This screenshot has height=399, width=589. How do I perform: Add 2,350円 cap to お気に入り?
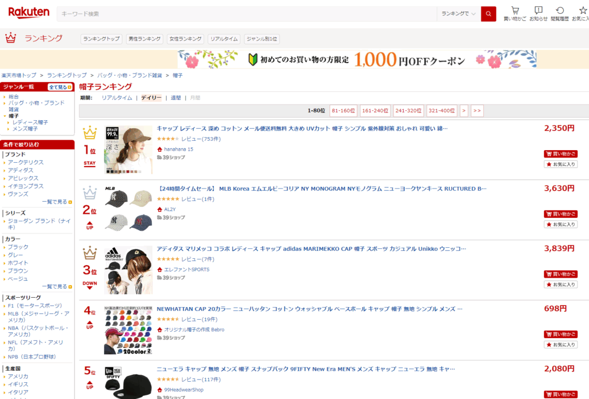[561, 164]
